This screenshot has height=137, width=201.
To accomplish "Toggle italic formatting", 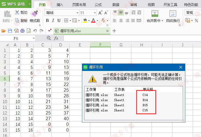I will [53, 20].
